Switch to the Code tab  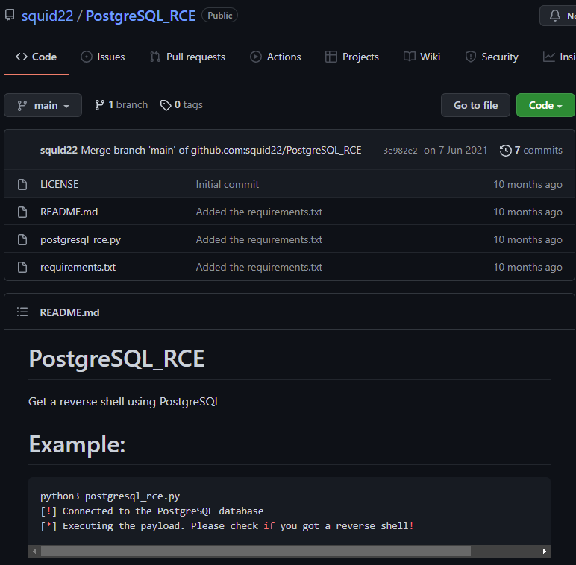pyautogui.click(x=36, y=57)
